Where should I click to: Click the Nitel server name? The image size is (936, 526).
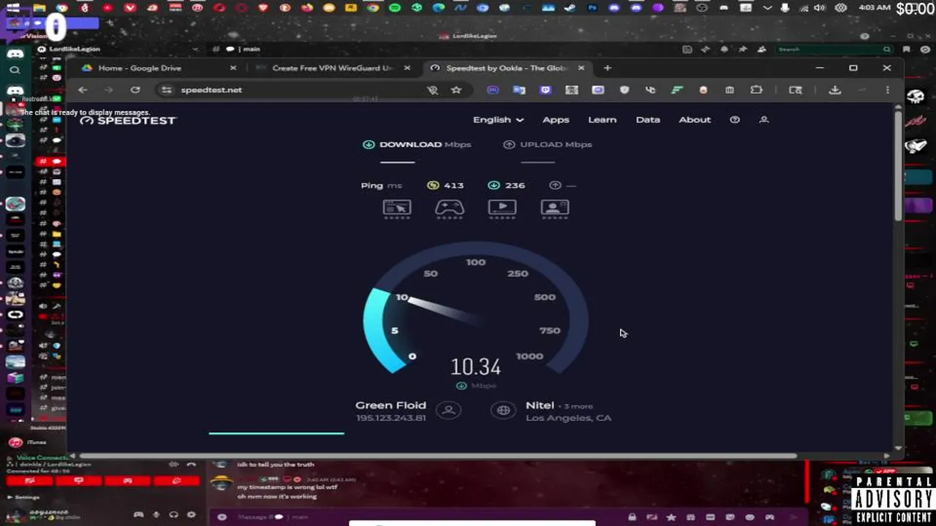(540, 405)
